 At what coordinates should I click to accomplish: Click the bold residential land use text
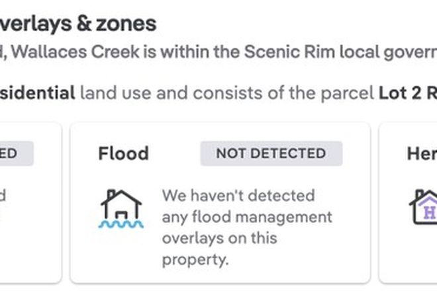[x=37, y=93]
